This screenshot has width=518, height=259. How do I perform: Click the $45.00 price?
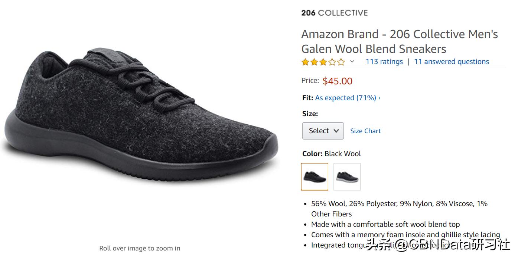pyautogui.click(x=337, y=81)
